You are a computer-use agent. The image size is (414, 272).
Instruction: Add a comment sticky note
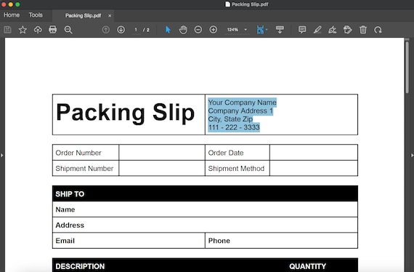tap(302, 30)
